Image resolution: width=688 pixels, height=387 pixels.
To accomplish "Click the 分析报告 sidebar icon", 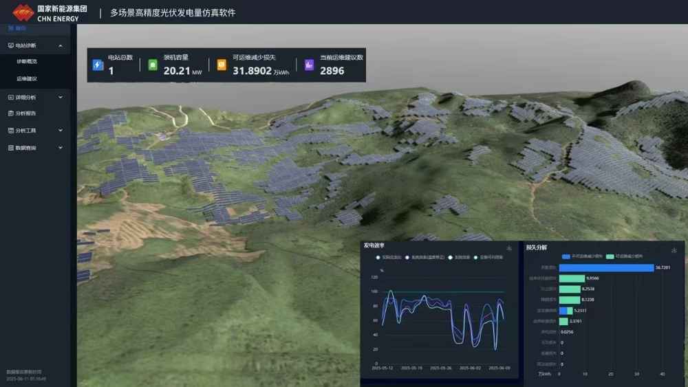I will [10, 113].
